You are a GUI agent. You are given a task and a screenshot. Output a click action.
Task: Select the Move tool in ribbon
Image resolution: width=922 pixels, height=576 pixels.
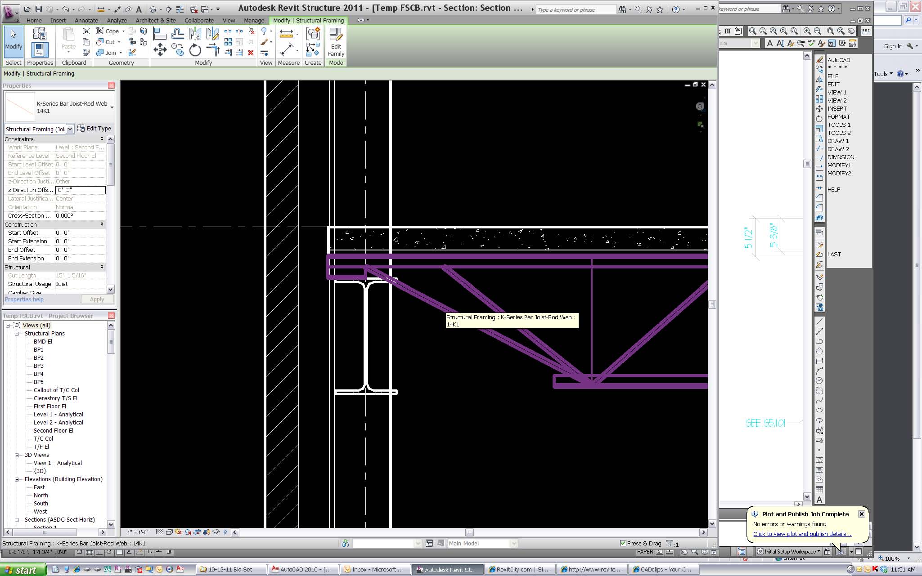pyautogui.click(x=160, y=49)
